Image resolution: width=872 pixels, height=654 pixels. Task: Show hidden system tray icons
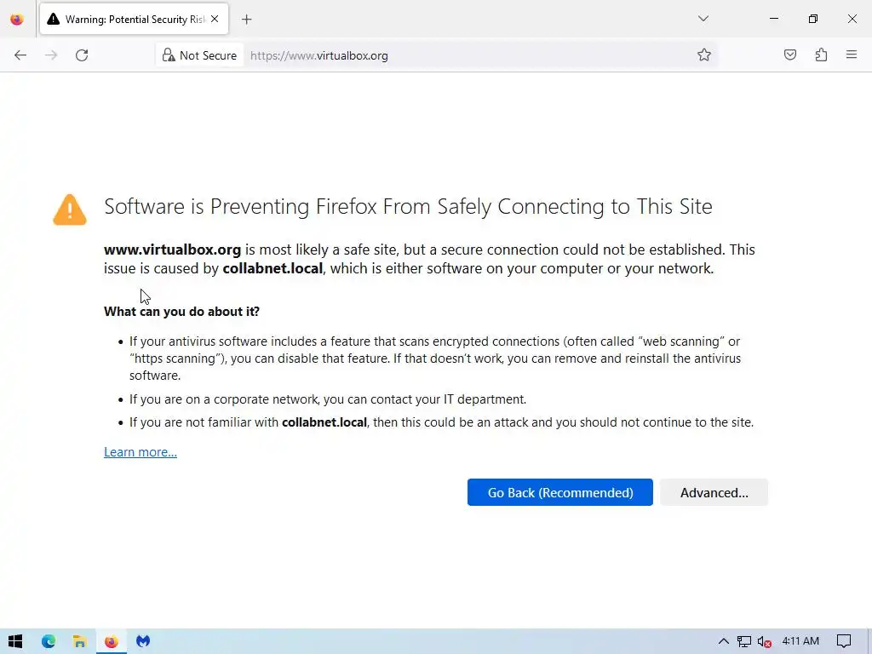(724, 641)
